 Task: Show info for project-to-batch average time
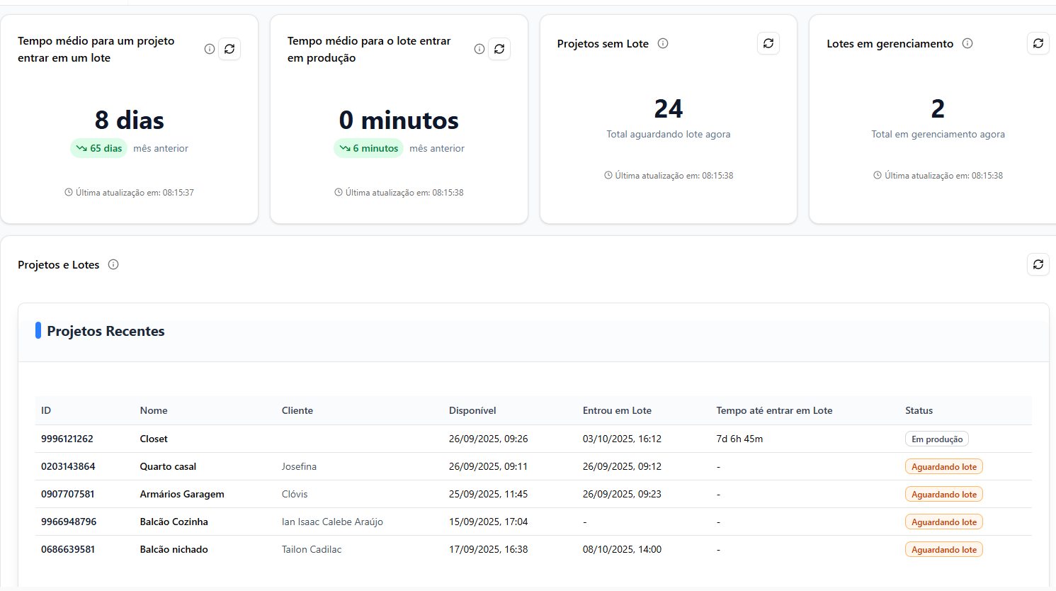(210, 49)
